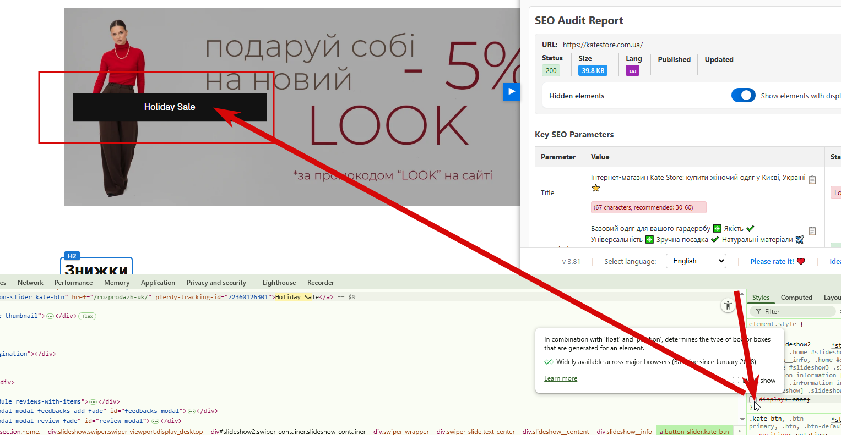Click the Title parameter cell
The image size is (841, 435).
coord(560,192)
